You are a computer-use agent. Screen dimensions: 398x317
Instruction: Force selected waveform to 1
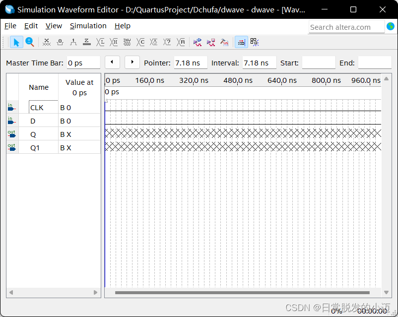click(x=73, y=42)
